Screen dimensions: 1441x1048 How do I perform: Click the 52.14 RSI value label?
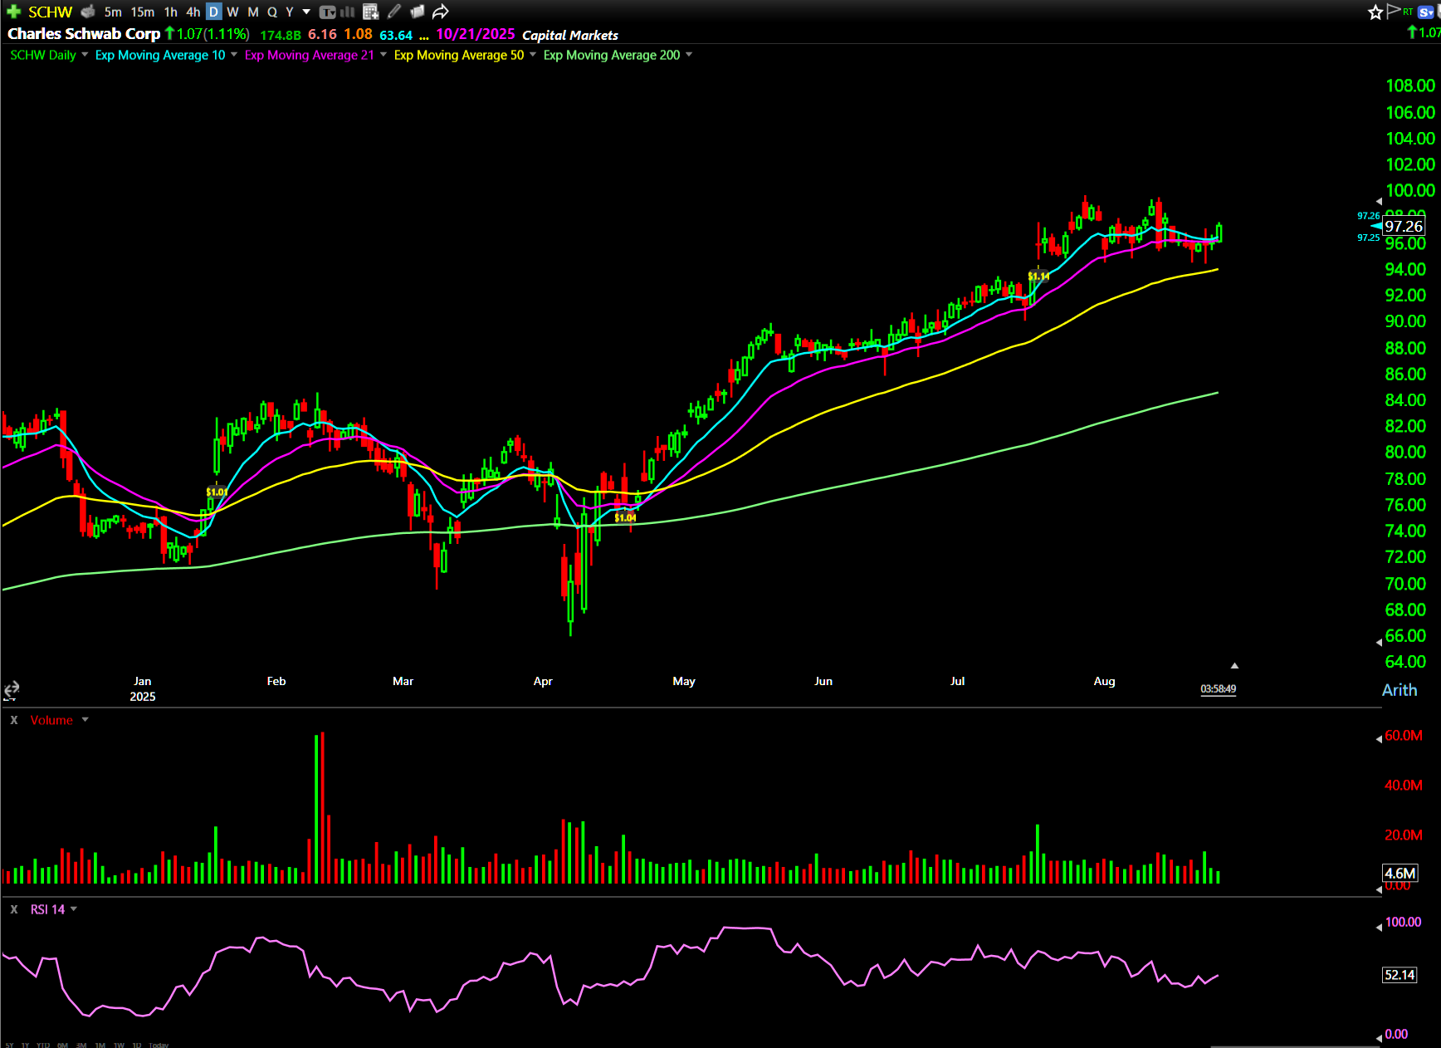coord(1400,975)
